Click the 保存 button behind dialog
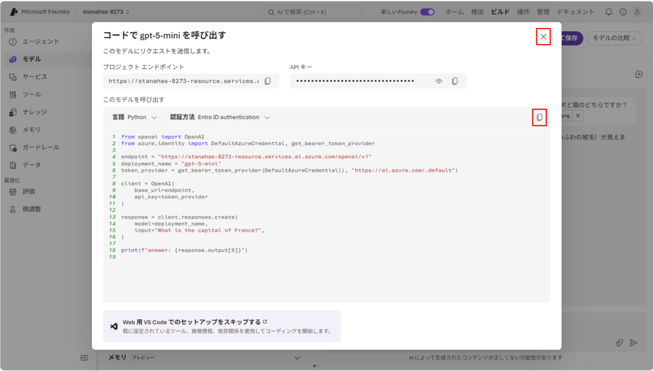Image resolution: width=653 pixels, height=371 pixels. pyautogui.click(x=572, y=38)
